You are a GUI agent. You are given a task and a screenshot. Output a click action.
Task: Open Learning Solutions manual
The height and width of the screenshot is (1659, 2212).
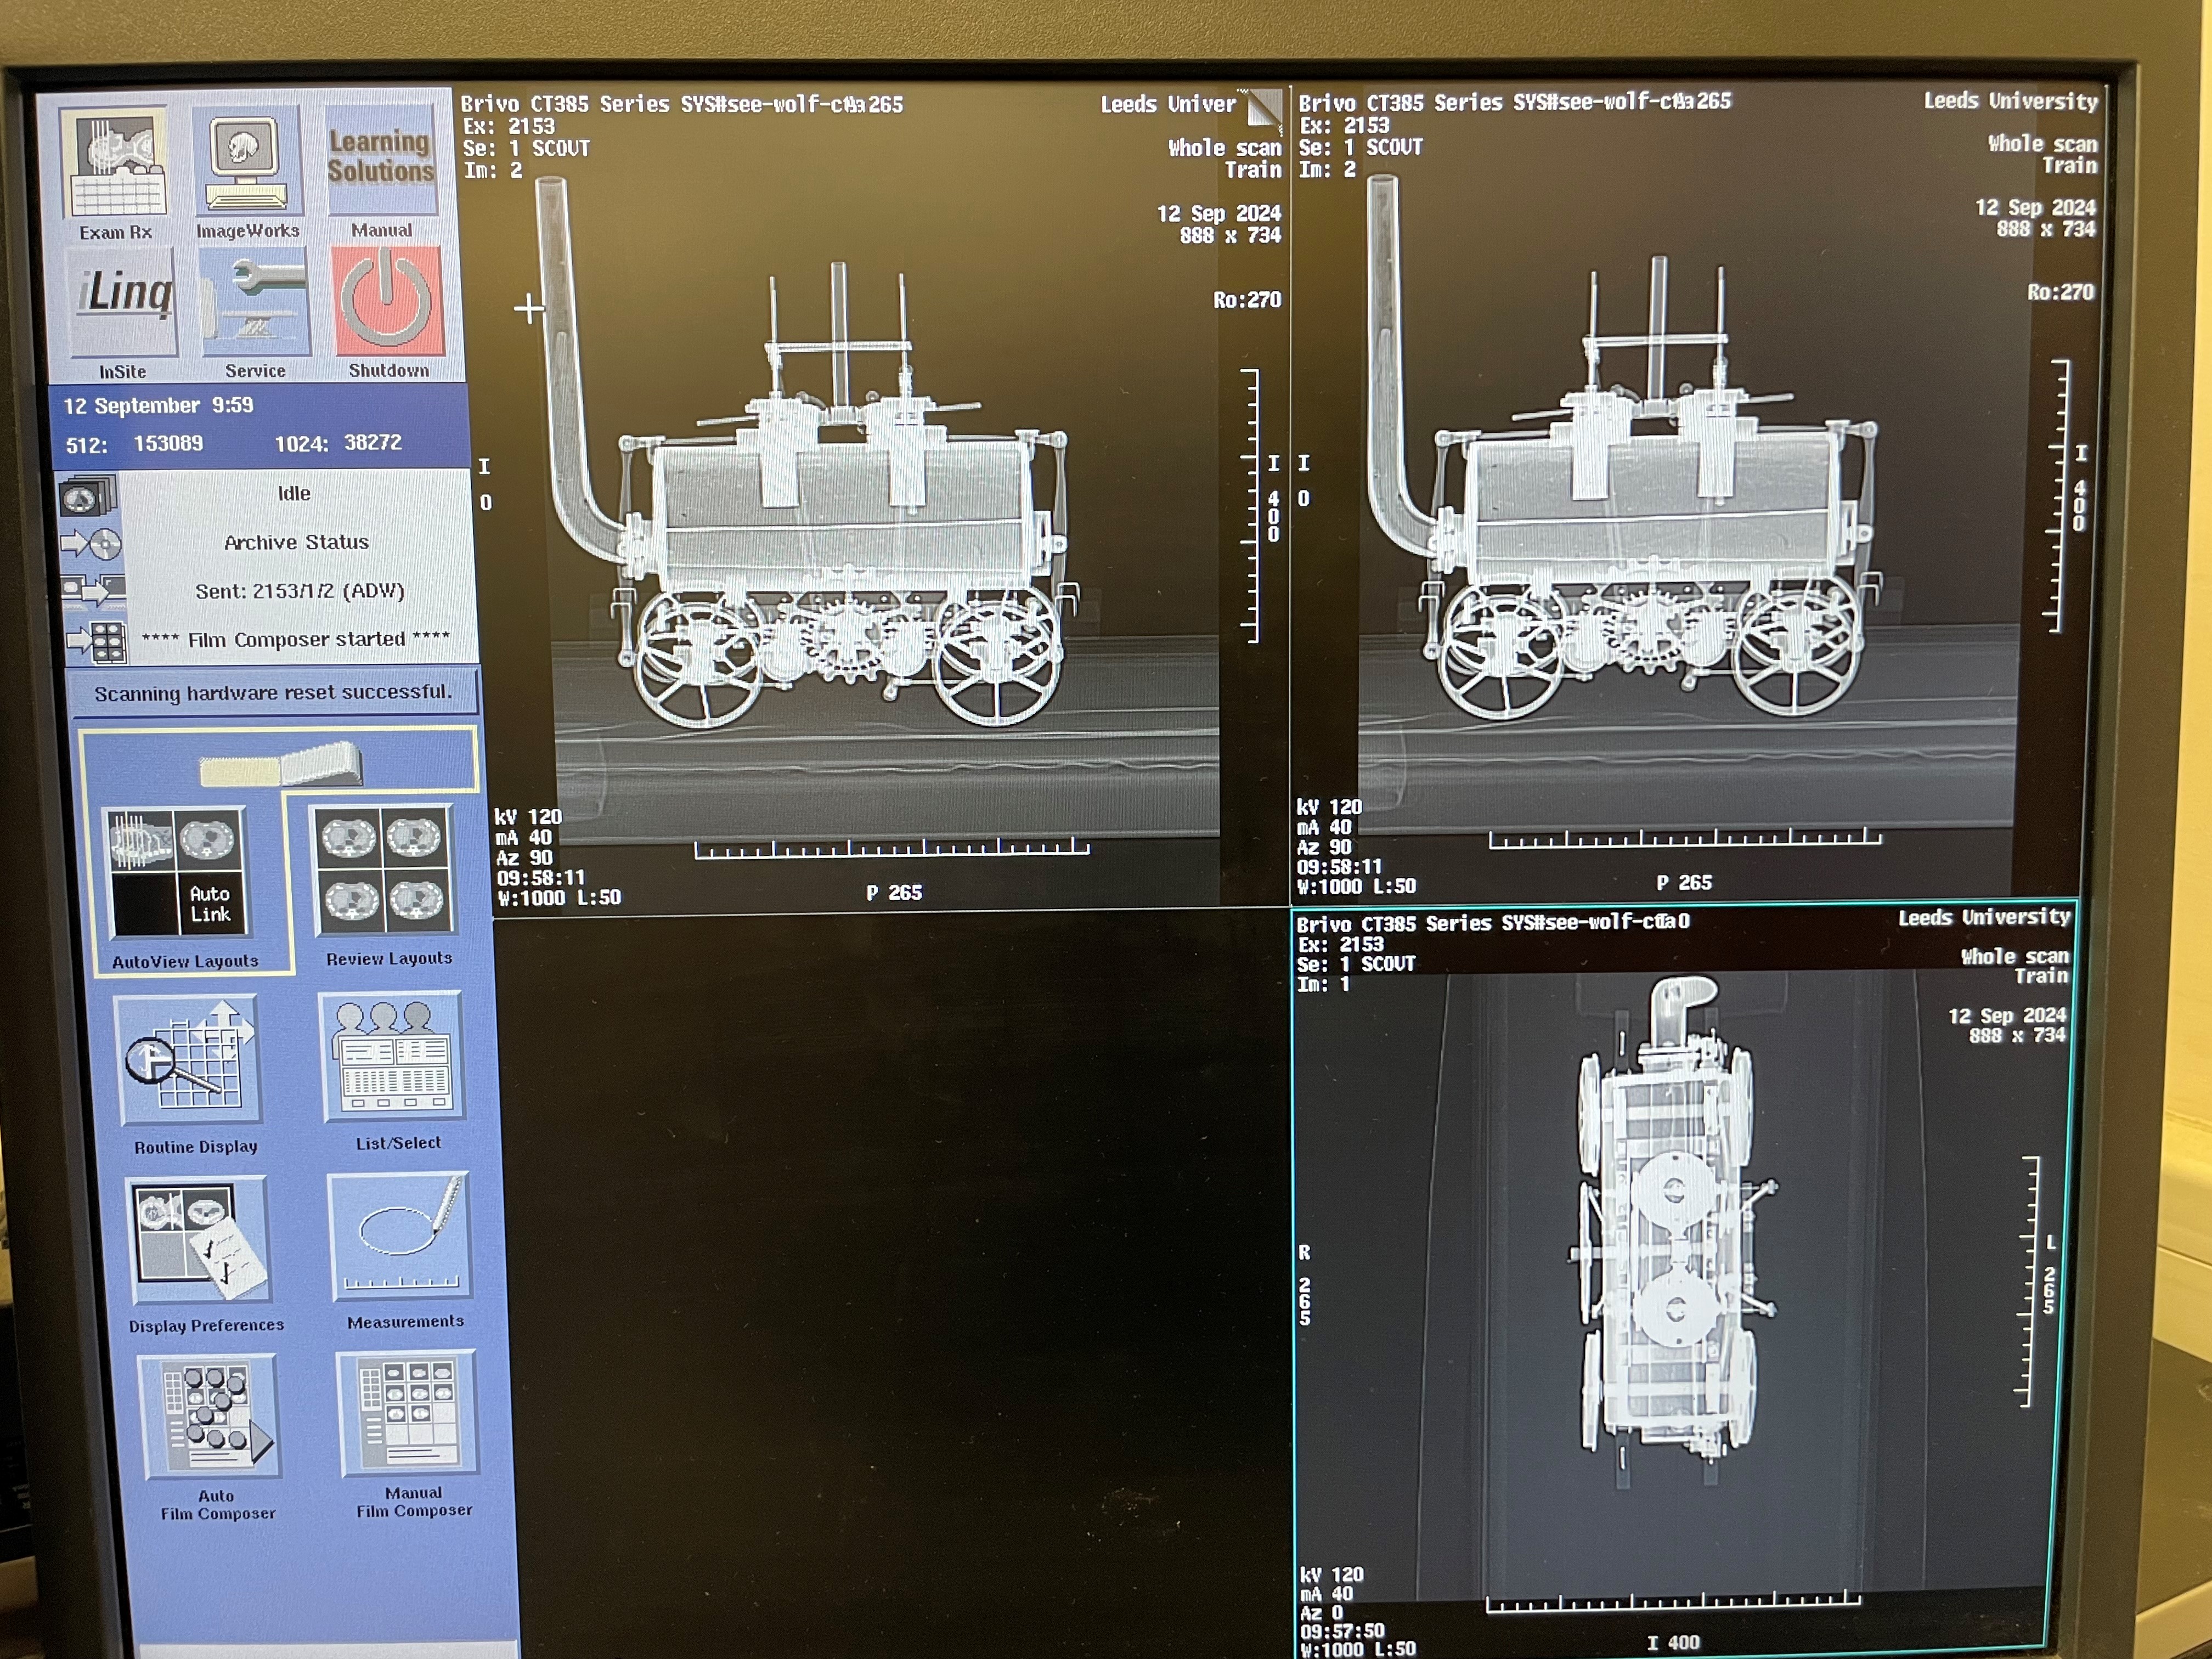pos(381,160)
